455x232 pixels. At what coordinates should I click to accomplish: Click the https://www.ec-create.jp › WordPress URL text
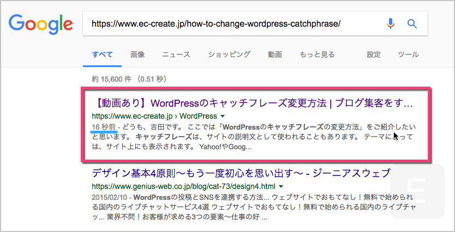tap(154, 116)
